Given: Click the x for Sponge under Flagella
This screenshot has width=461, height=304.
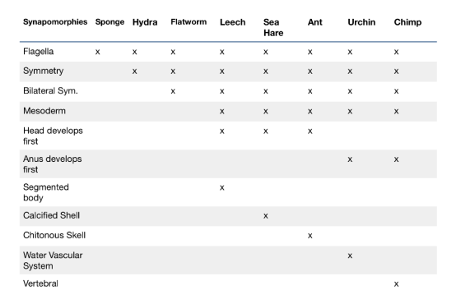Looking at the screenshot, I should 98,53.
